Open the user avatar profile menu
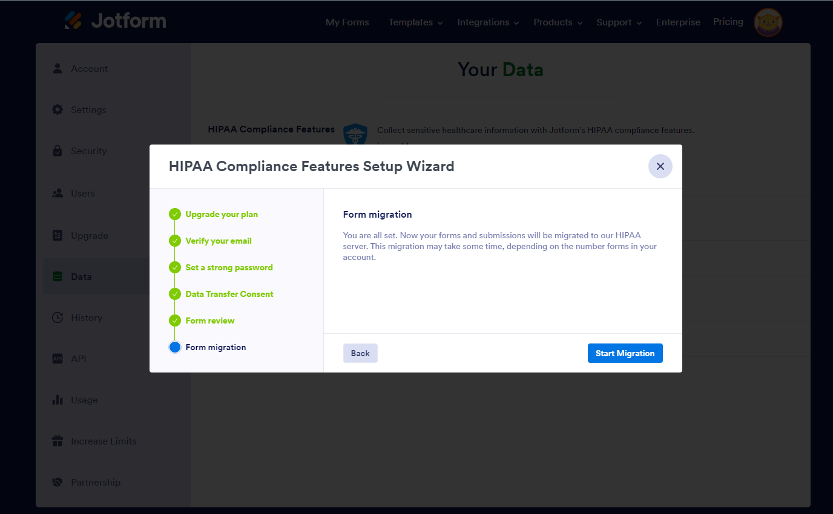The width and height of the screenshot is (833, 514). (x=768, y=23)
